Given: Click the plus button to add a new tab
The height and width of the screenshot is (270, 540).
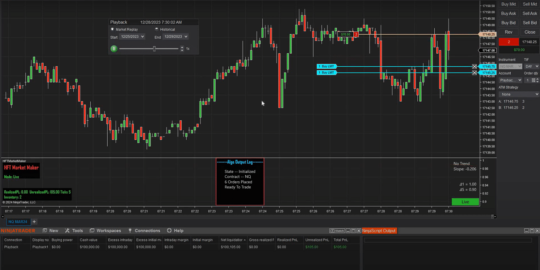Looking at the screenshot, I should 34,221.
